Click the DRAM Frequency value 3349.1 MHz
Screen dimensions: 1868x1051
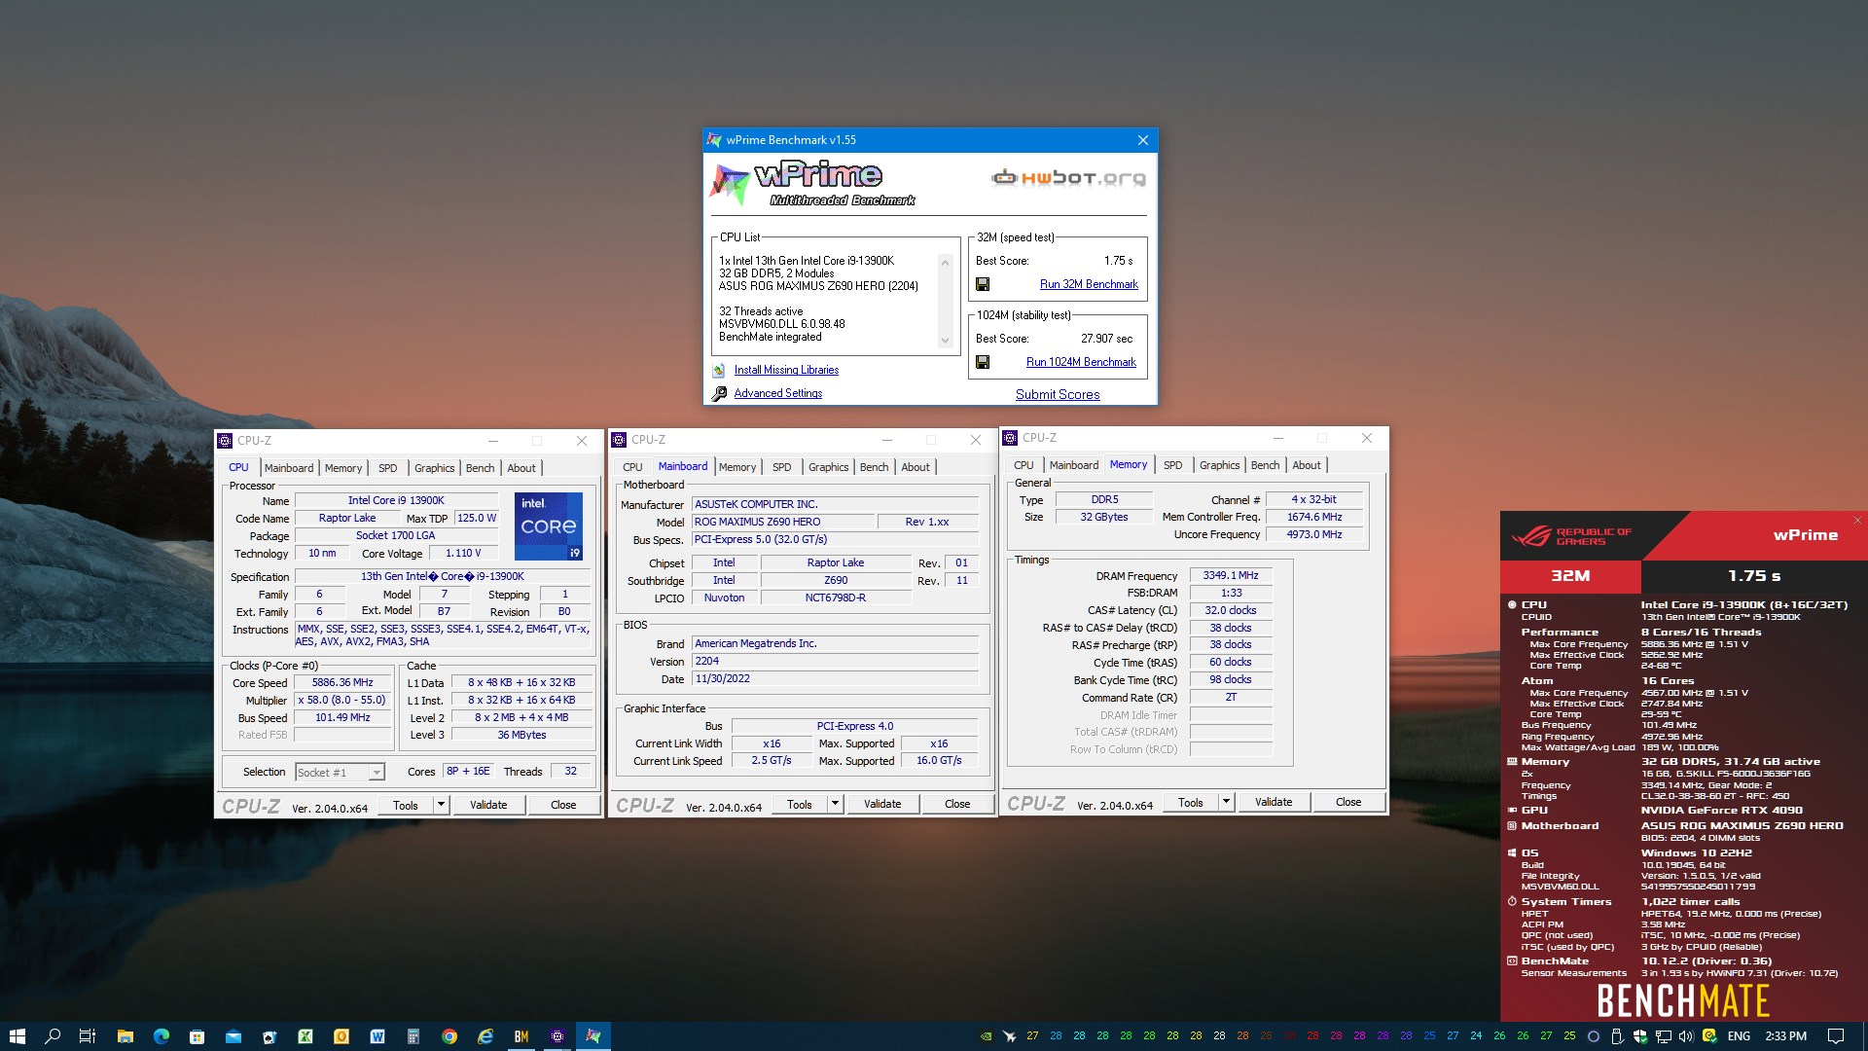[1231, 575]
